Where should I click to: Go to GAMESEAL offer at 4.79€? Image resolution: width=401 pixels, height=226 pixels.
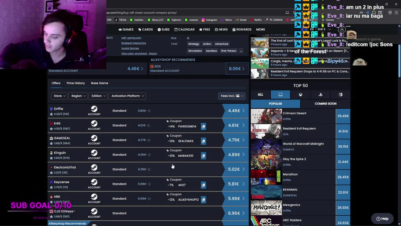[x=235, y=140]
